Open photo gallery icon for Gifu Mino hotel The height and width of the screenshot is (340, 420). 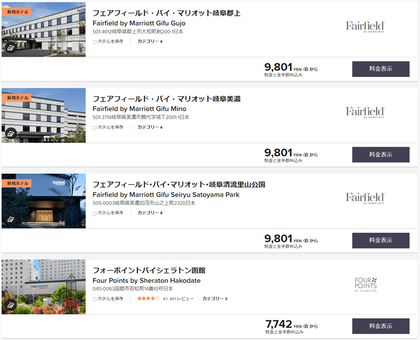coord(11,133)
